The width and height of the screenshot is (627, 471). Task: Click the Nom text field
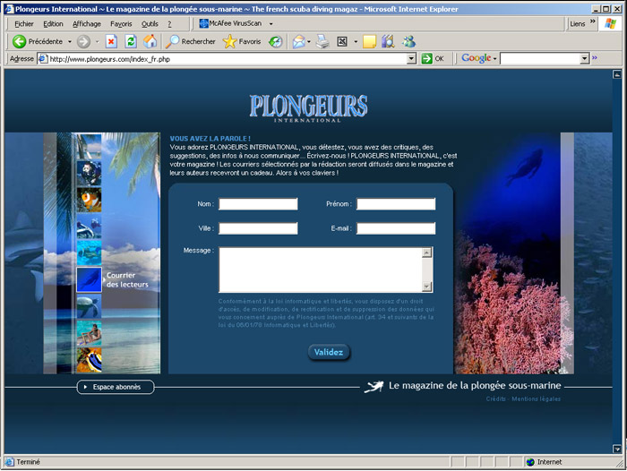pyautogui.click(x=258, y=204)
